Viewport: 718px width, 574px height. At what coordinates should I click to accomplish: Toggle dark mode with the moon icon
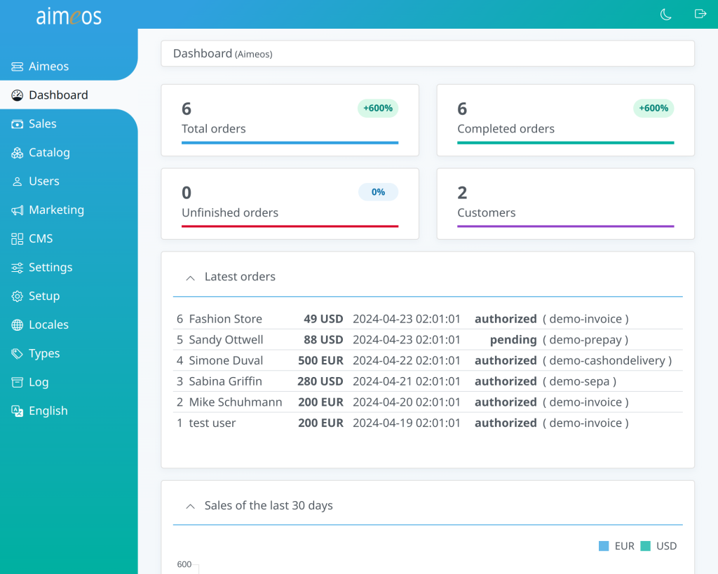click(x=665, y=14)
